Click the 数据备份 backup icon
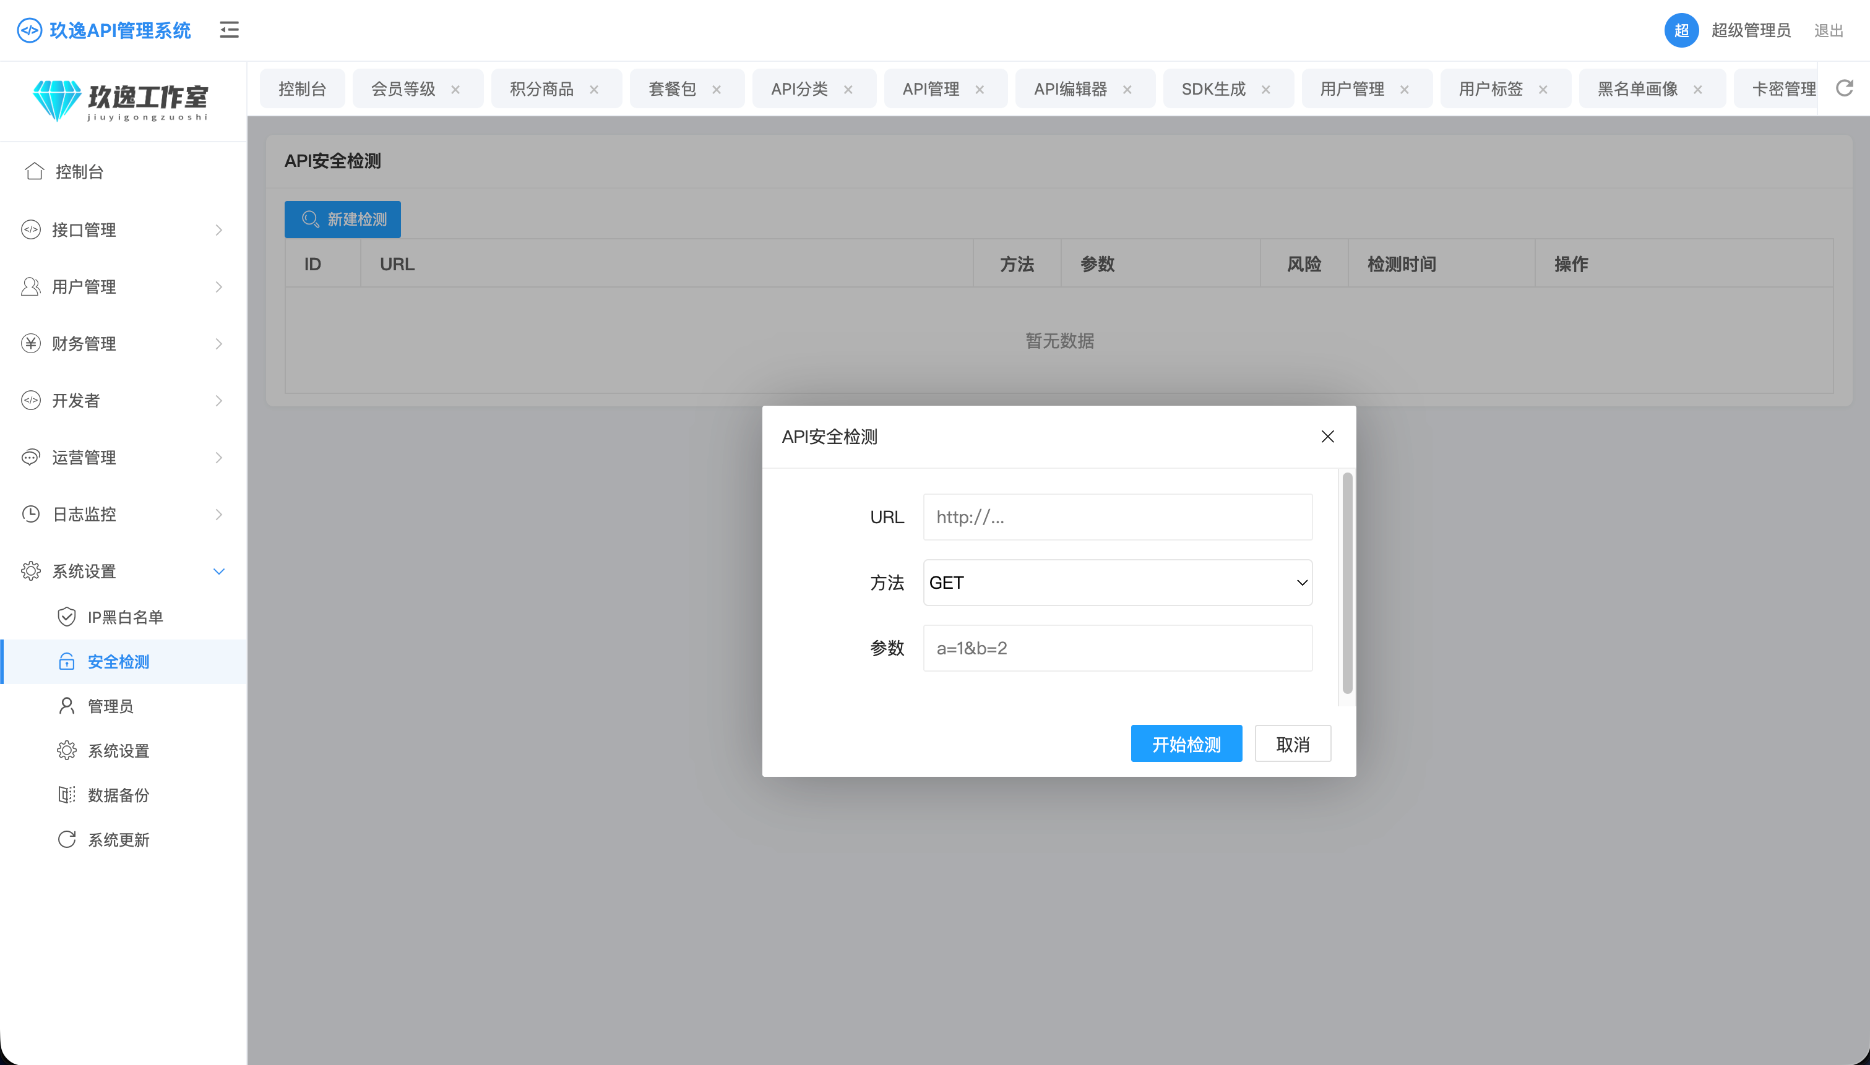 coord(67,795)
